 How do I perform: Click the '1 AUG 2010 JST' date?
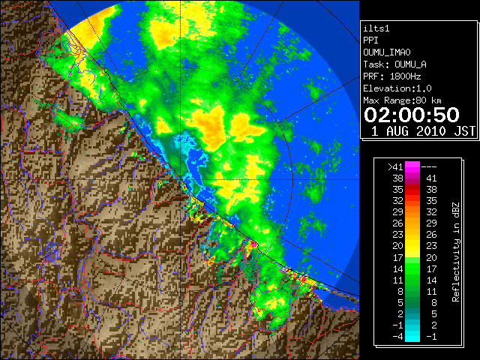tap(423, 131)
